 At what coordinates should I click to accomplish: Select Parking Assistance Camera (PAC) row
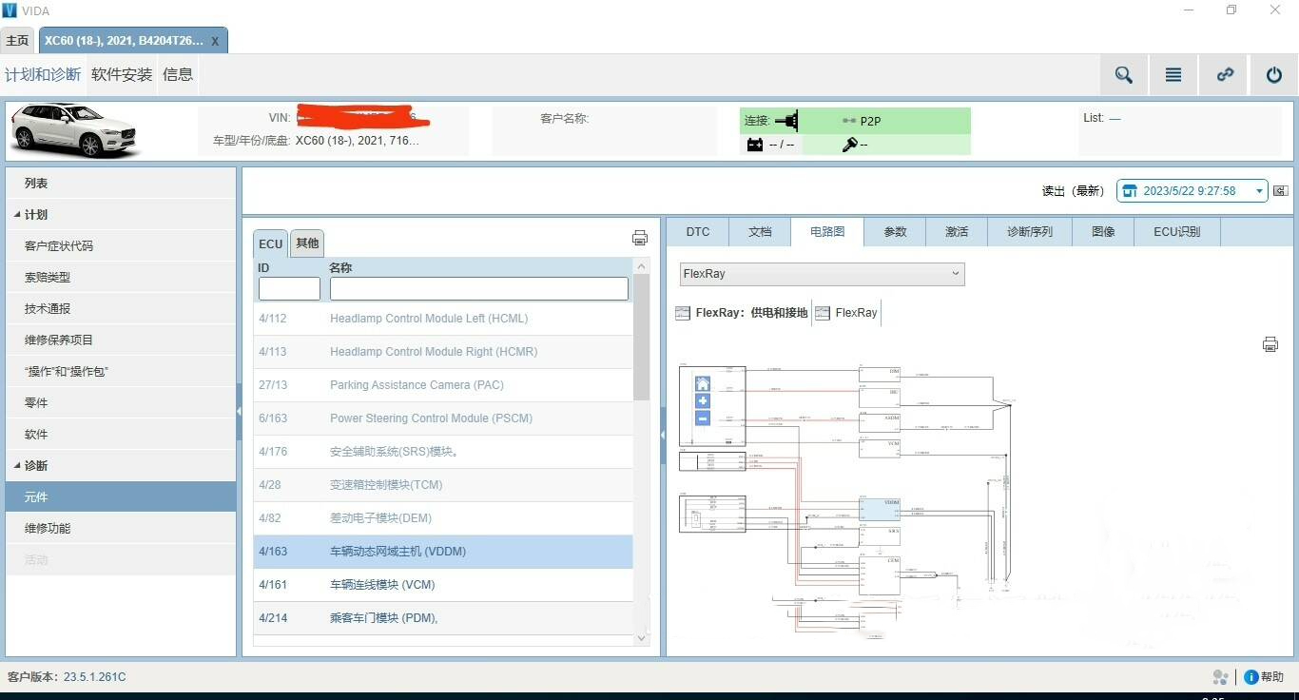pyautogui.click(x=443, y=385)
